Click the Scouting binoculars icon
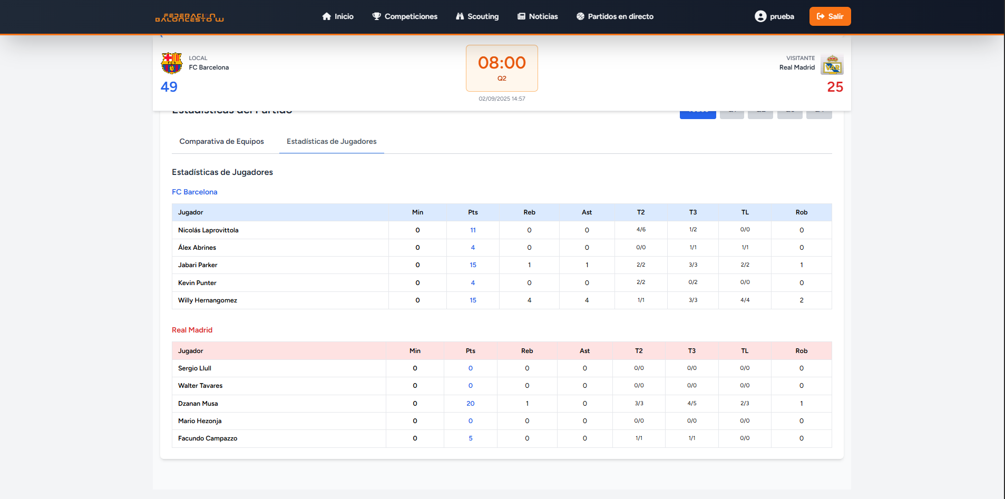The image size is (1005, 499). coord(460,16)
